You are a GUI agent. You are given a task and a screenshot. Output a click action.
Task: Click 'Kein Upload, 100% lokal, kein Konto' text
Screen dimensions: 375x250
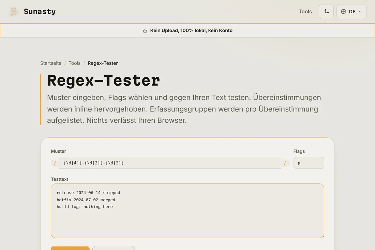point(191,31)
